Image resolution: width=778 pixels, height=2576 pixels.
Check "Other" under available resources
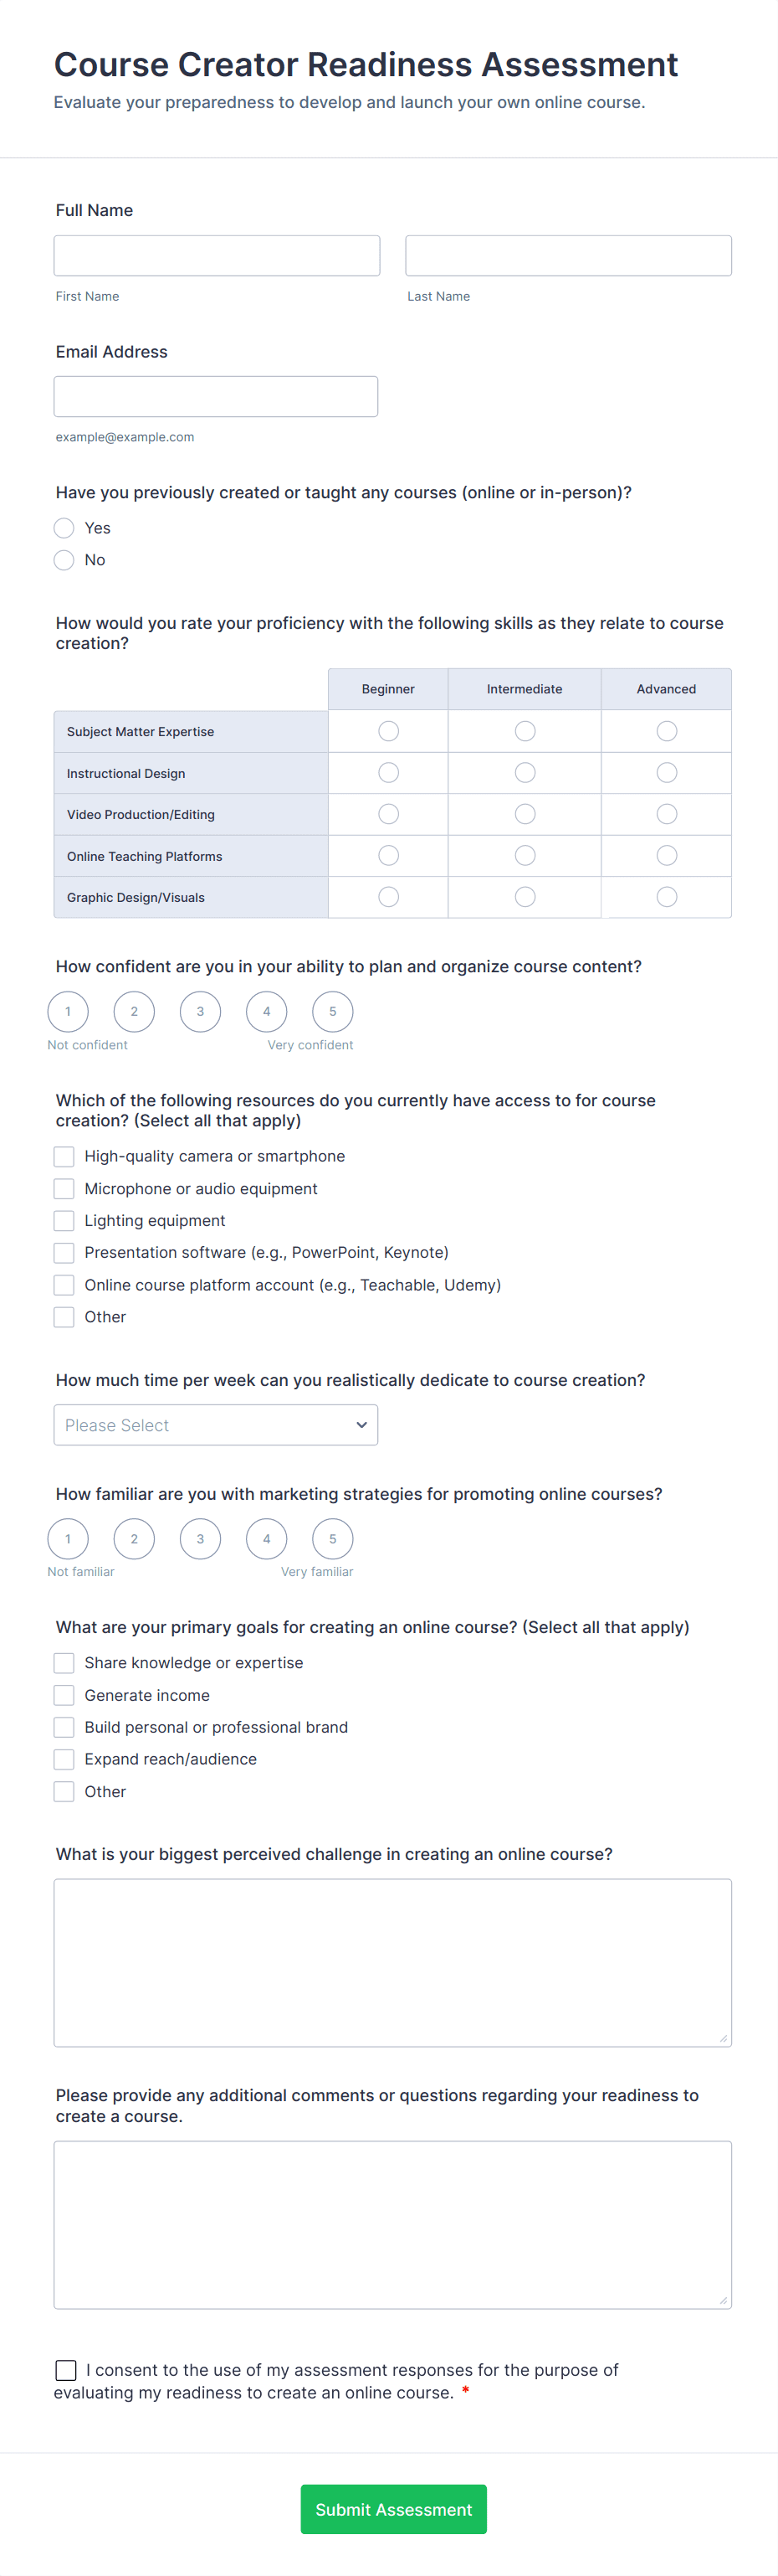[x=64, y=1316]
